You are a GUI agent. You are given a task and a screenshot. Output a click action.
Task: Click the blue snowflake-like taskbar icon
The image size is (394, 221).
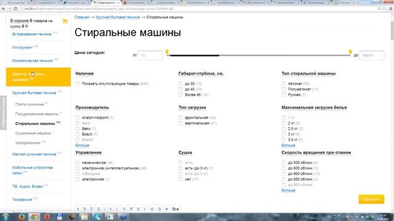123,217
